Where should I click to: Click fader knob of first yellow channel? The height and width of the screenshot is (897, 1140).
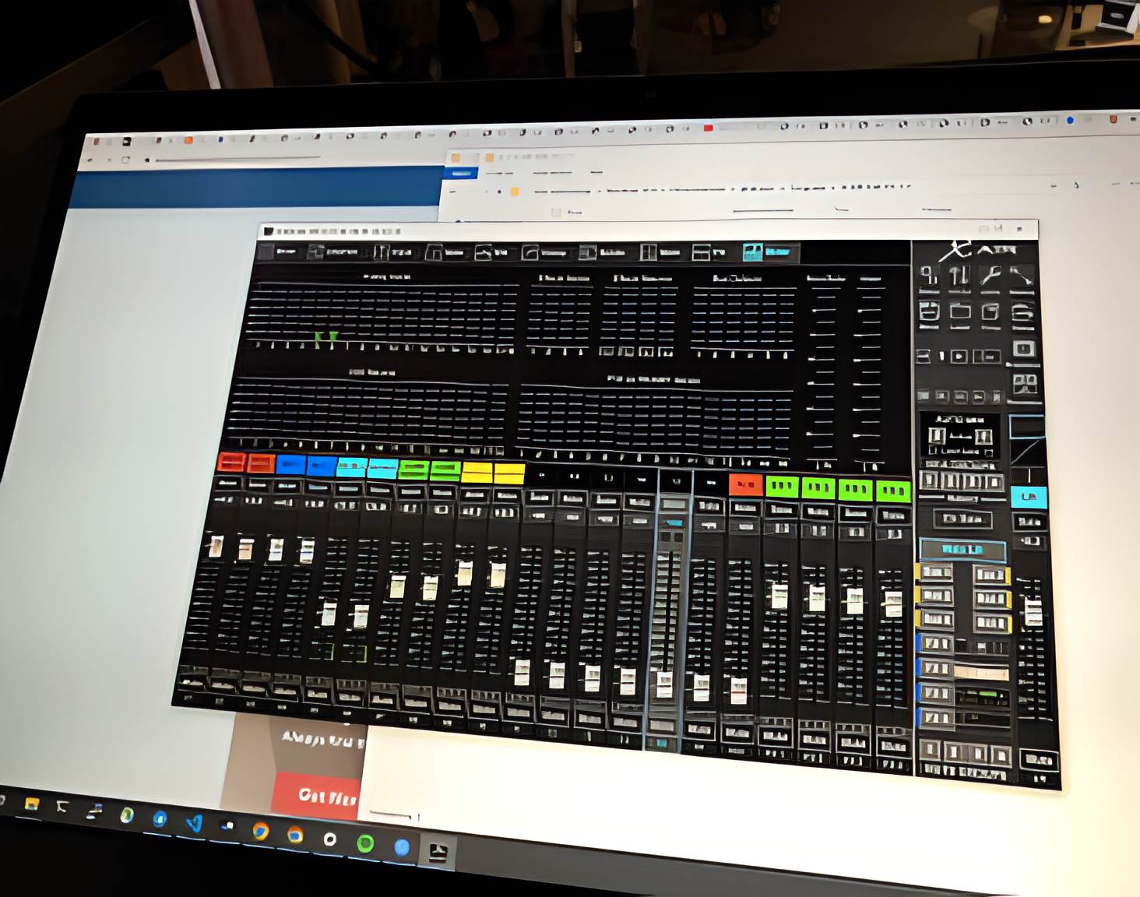(465, 574)
